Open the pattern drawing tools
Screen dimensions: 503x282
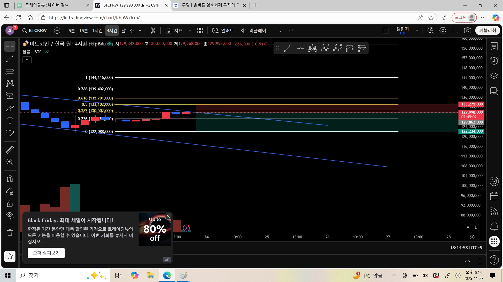pyautogui.click(x=10, y=83)
